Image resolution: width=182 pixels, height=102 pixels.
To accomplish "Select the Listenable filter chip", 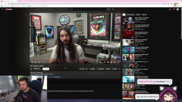I will click(x=144, y=15).
